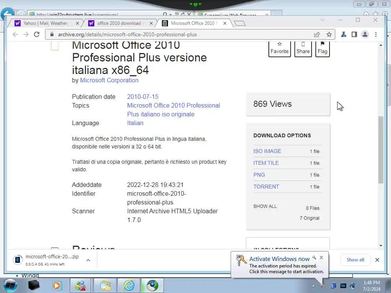
Task: Close the Yahoo Mail tab
Action: pyautogui.click(x=77, y=23)
